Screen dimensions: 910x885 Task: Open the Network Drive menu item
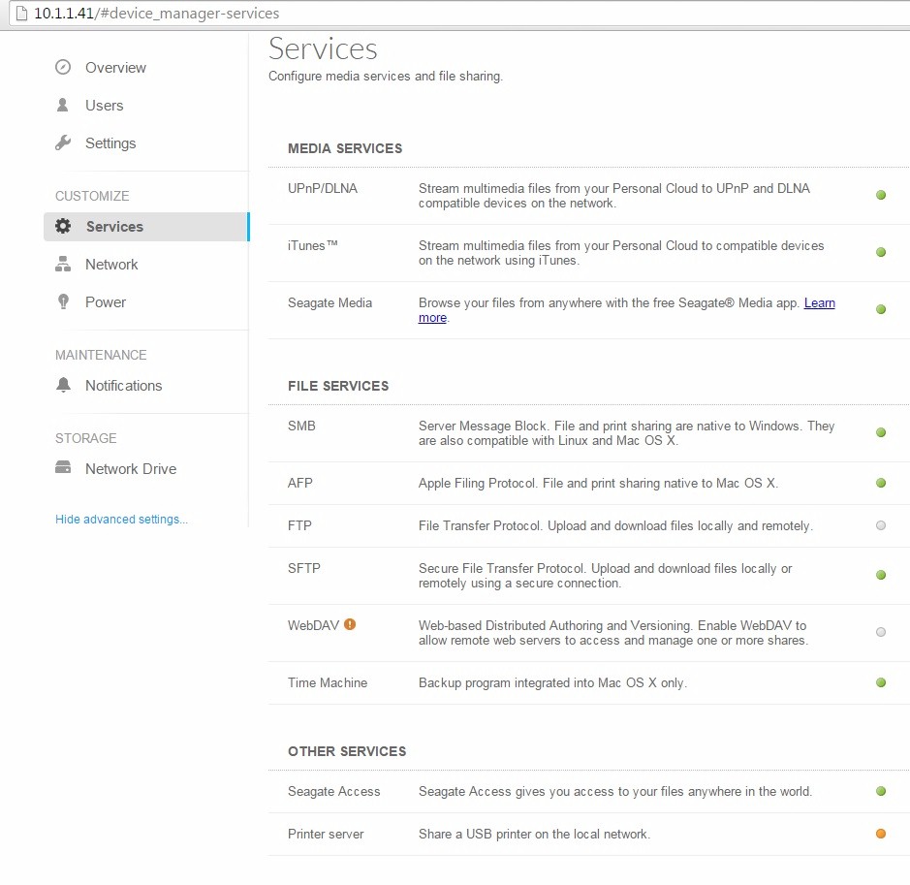click(131, 468)
